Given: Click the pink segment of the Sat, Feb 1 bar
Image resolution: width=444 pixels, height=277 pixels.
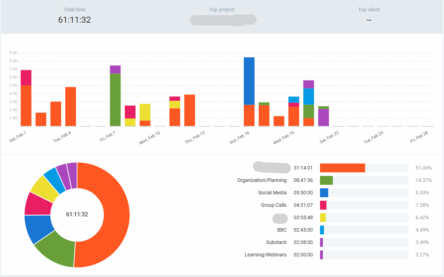Looking at the screenshot, I should (26, 78).
